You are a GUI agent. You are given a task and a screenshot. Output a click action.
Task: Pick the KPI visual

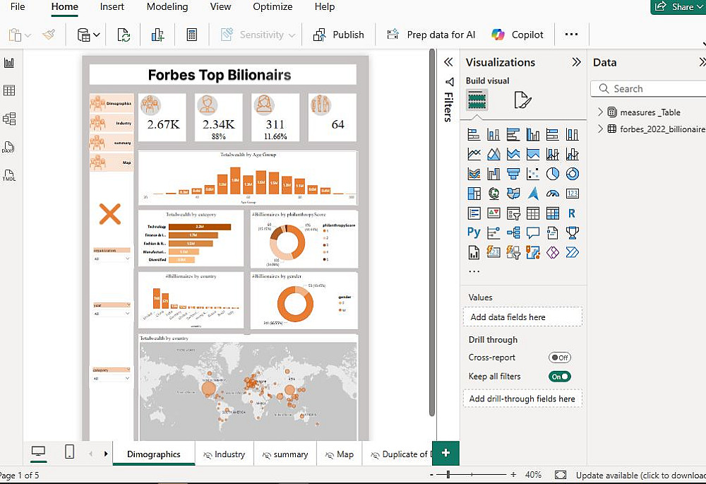tap(493, 213)
